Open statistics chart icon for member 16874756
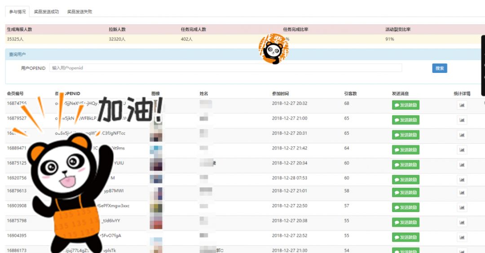The image size is (485, 253). [x=462, y=105]
